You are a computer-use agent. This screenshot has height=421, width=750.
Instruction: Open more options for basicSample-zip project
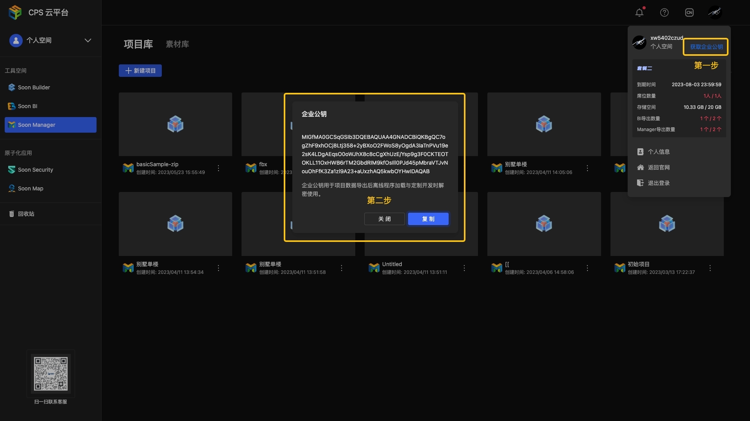coord(218,168)
